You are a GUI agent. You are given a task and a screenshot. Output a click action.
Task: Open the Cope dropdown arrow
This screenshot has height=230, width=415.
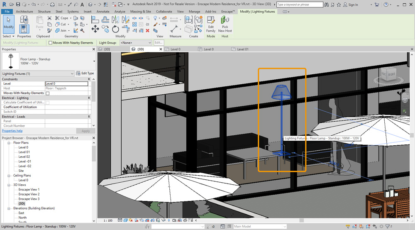(71, 18)
